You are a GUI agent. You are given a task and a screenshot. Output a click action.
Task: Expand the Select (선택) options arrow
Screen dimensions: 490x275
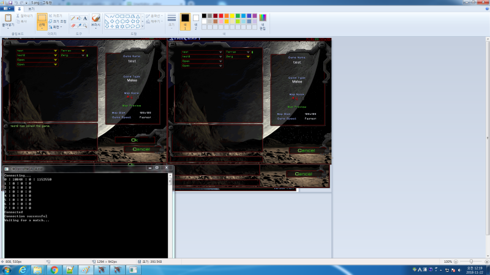[42, 28]
